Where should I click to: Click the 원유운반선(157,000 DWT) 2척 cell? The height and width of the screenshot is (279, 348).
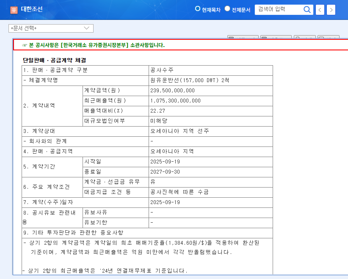(x=210, y=80)
